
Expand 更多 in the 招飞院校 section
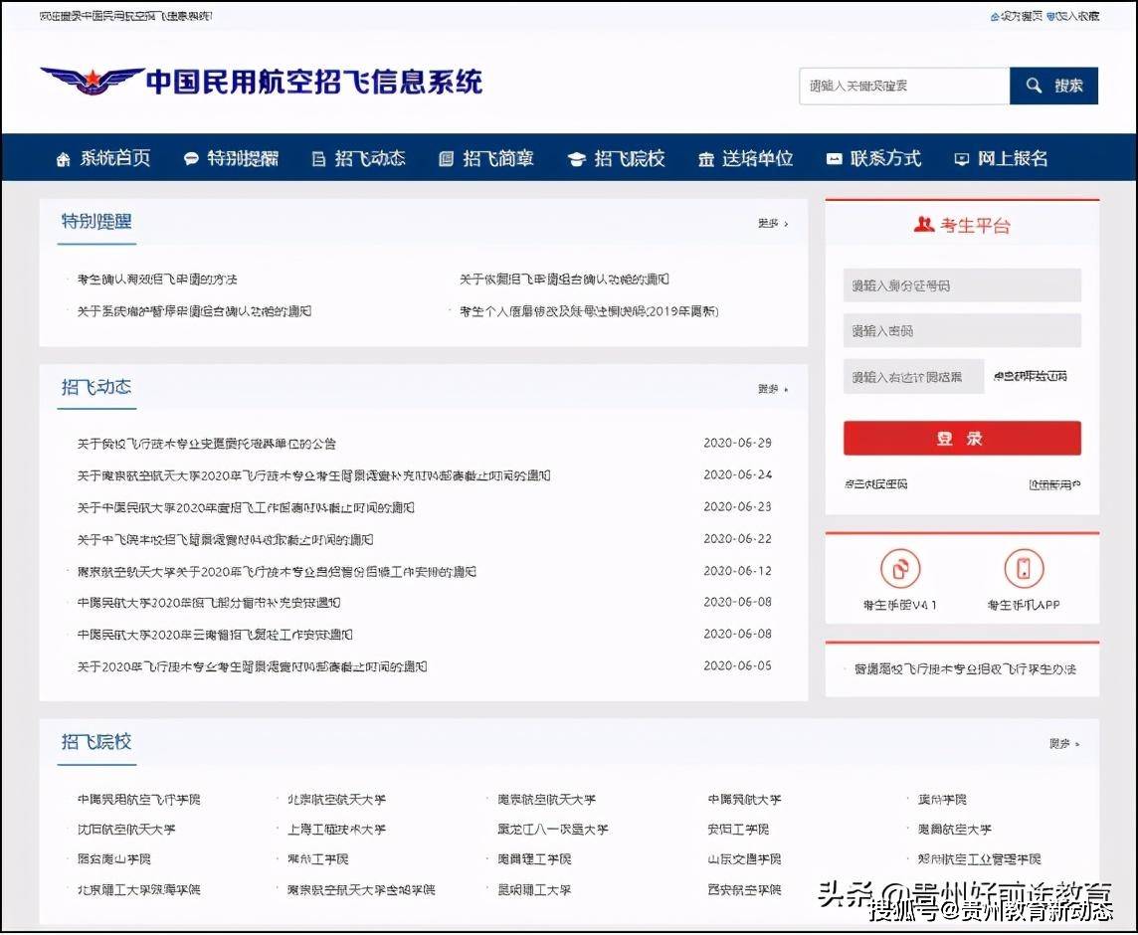click(x=1064, y=743)
